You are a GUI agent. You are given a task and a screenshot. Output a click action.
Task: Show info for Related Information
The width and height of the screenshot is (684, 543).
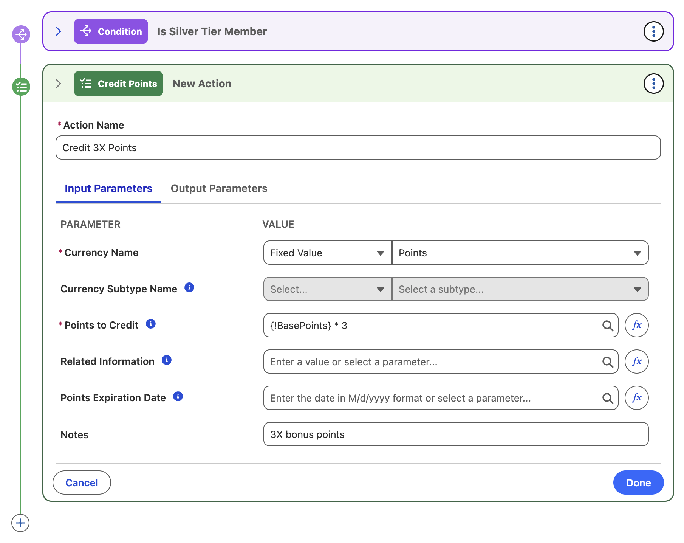tap(167, 360)
